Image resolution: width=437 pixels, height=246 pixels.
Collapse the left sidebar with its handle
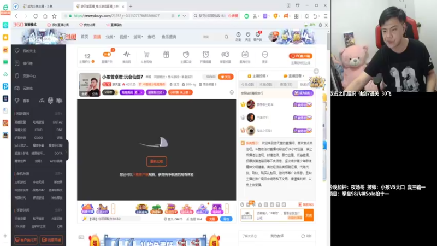pos(67,151)
